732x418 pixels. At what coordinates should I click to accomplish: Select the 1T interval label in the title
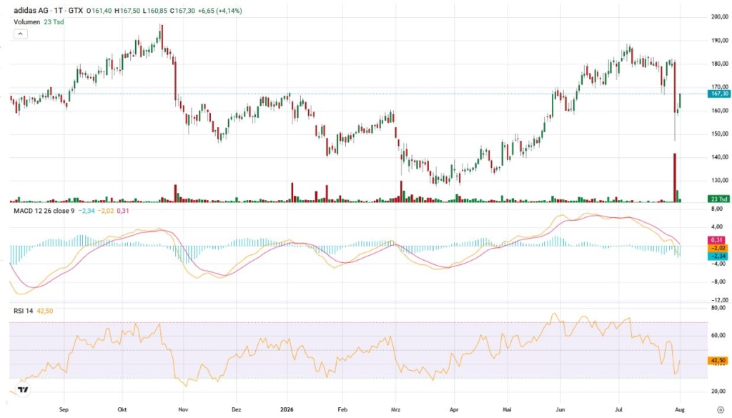click(58, 10)
